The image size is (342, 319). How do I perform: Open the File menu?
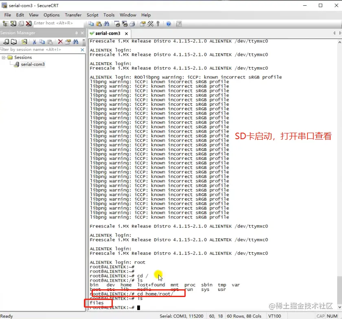8,15
